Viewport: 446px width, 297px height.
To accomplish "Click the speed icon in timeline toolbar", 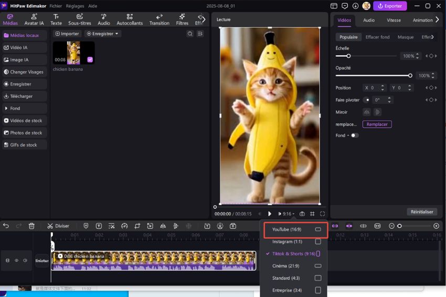I will tap(124, 226).
